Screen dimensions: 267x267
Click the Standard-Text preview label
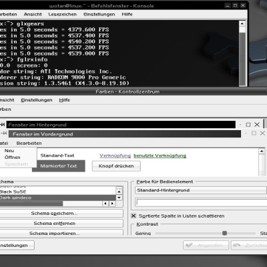[x=57, y=156]
